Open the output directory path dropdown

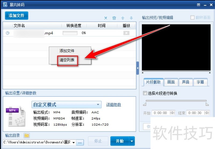74,142
